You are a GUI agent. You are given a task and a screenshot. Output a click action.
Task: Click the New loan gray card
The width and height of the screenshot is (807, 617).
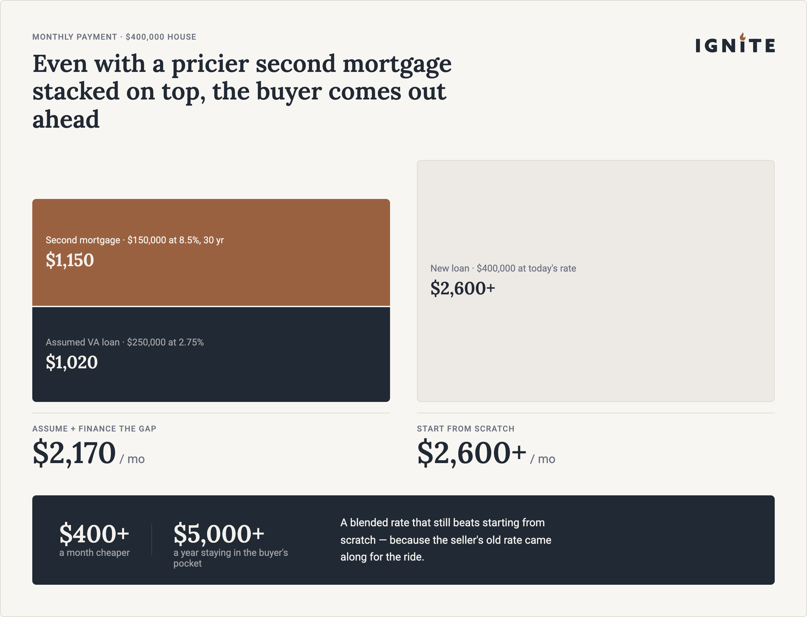(x=596, y=281)
